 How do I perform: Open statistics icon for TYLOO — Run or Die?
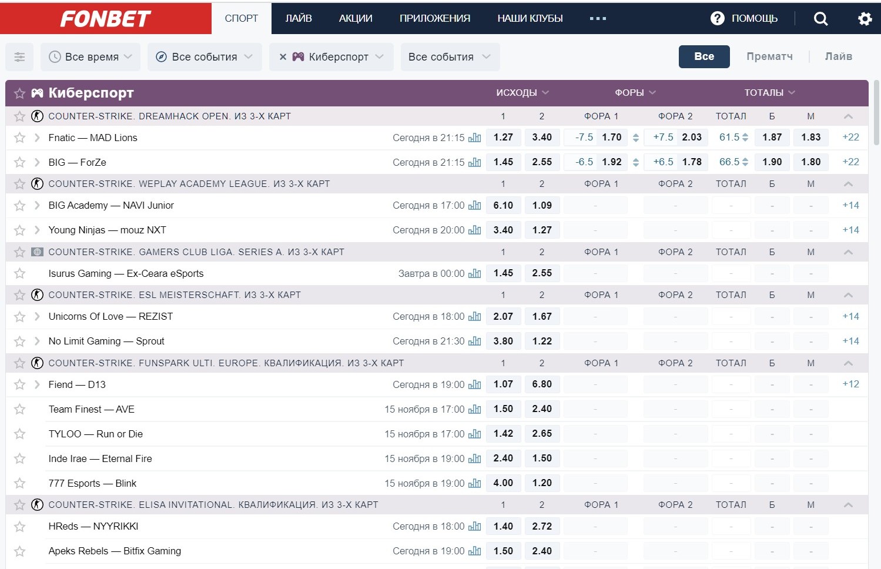[475, 434]
